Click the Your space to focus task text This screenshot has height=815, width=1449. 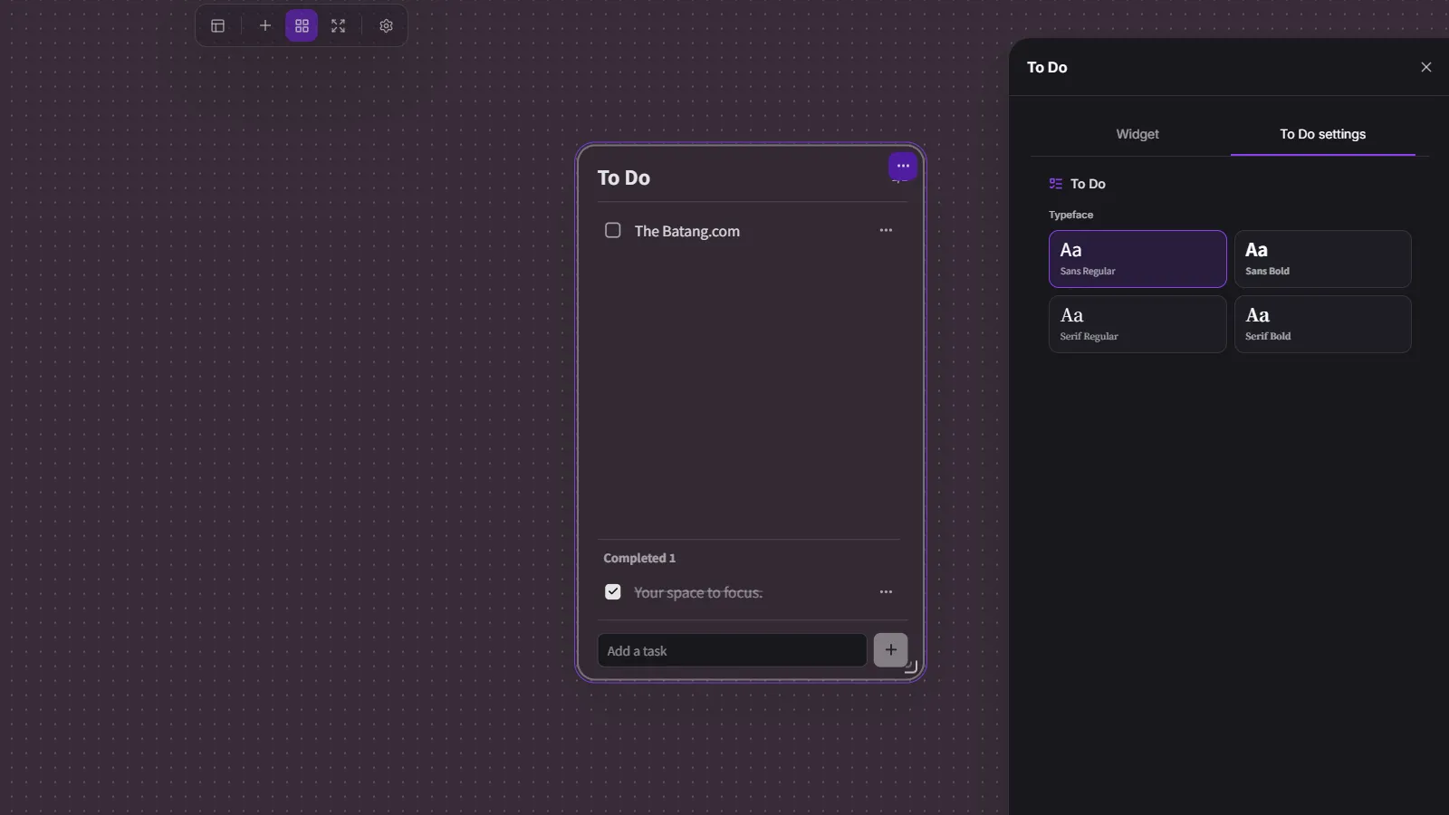[x=698, y=592]
